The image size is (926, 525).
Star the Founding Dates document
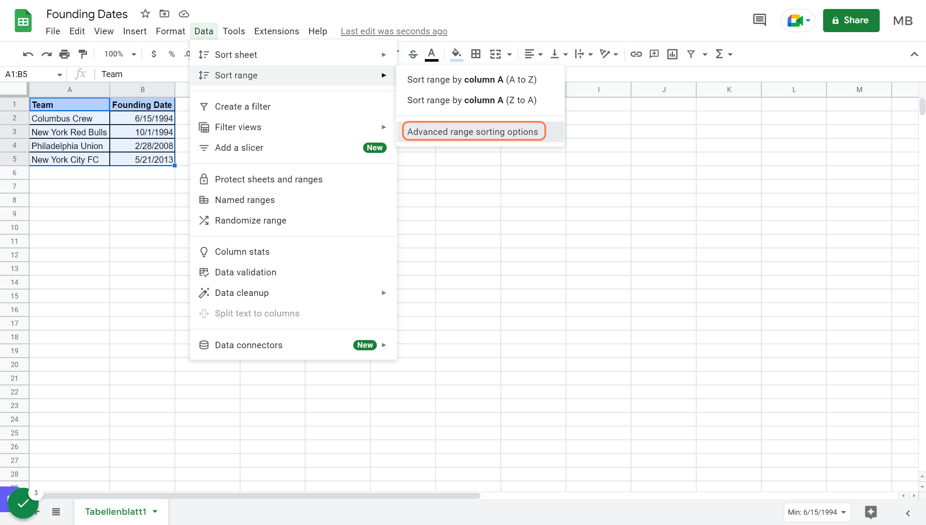click(x=145, y=14)
